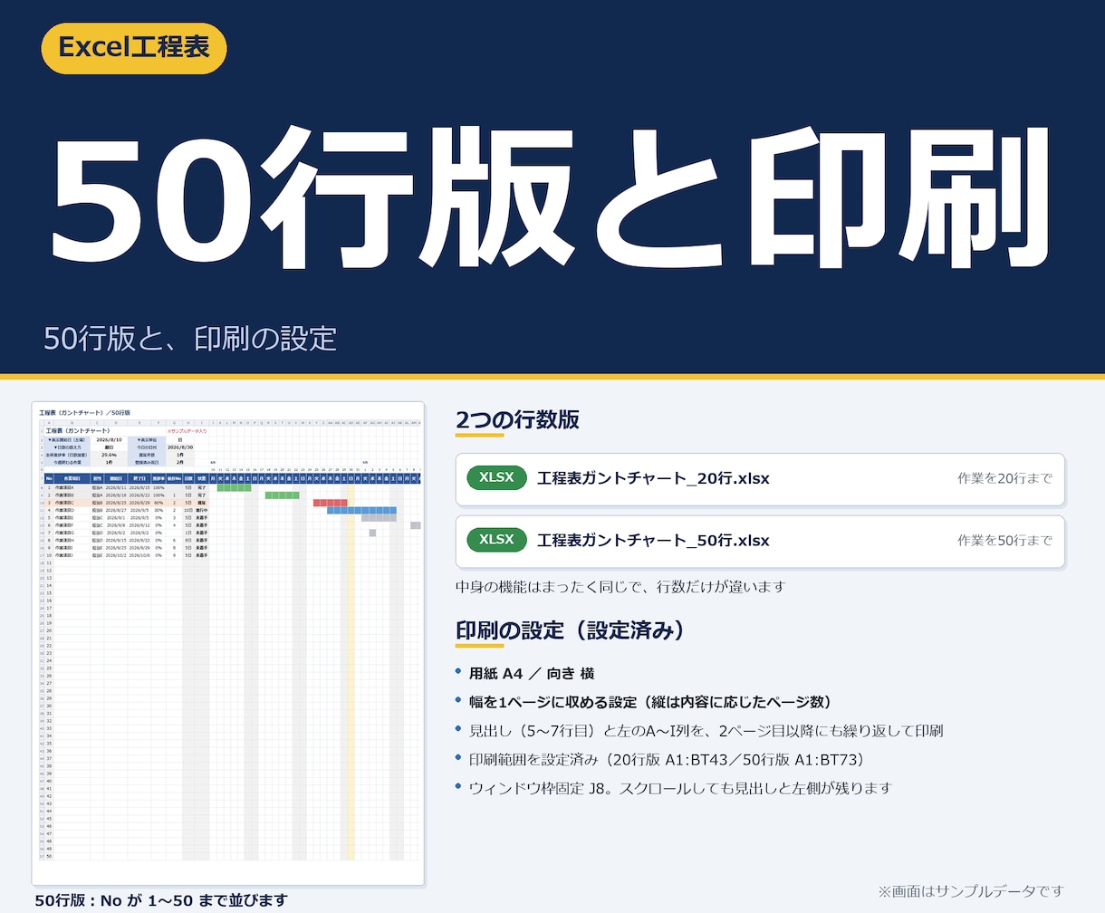Screen dimensions: 1105x913
Task: Select the subtitle 50行版と、印刷の設定
Action: (190, 339)
